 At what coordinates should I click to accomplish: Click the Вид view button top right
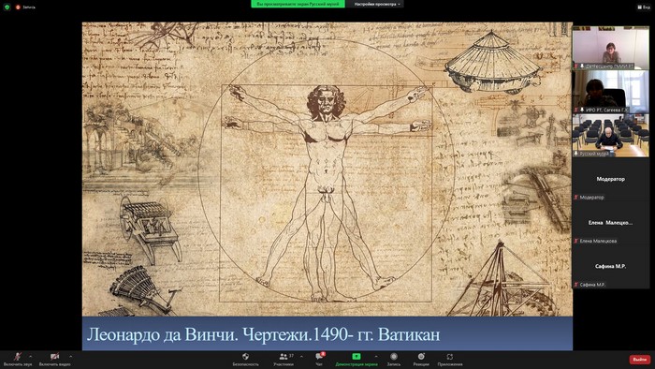point(644,7)
